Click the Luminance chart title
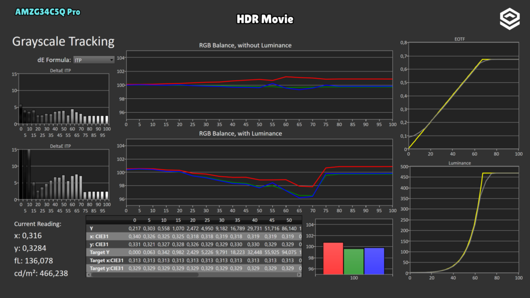The width and height of the screenshot is (530, 298). point(460,163)
